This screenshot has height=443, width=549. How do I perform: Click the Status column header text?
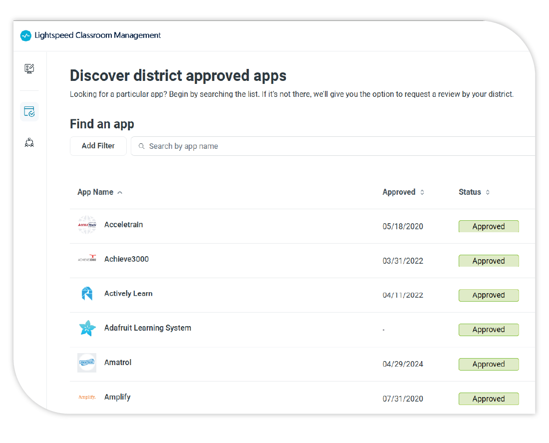click(470, 192)
